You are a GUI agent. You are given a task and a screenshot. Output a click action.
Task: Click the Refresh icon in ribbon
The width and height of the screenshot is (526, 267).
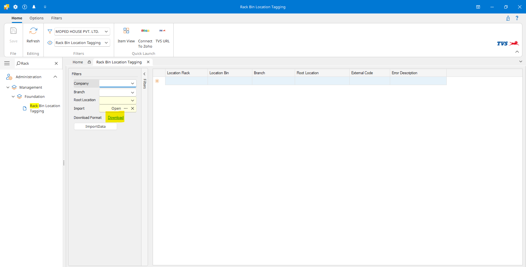point(33,31)
